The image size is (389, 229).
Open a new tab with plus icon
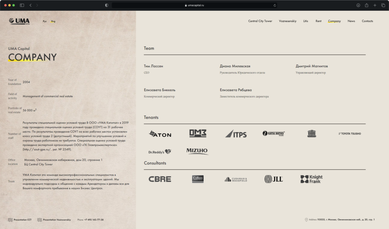(x=375, y=5)
